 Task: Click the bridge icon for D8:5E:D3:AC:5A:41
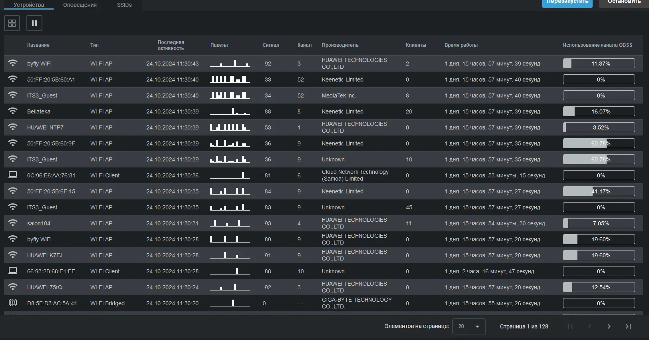13,303
